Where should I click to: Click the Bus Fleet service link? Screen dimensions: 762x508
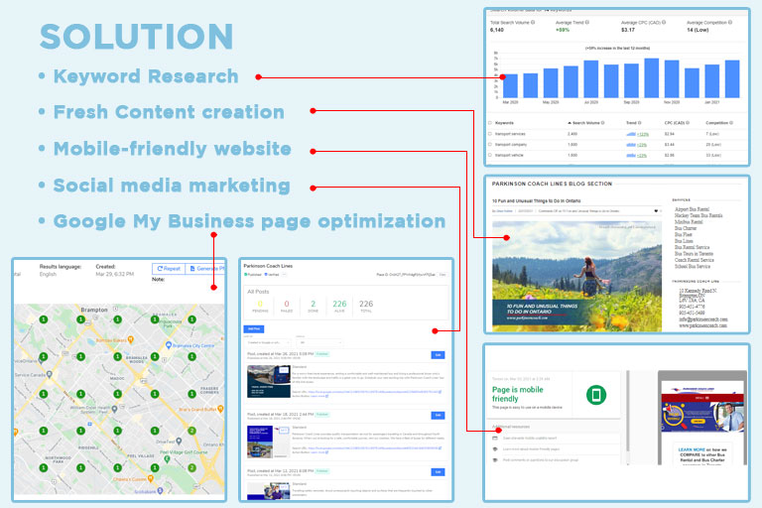(683, 234)
